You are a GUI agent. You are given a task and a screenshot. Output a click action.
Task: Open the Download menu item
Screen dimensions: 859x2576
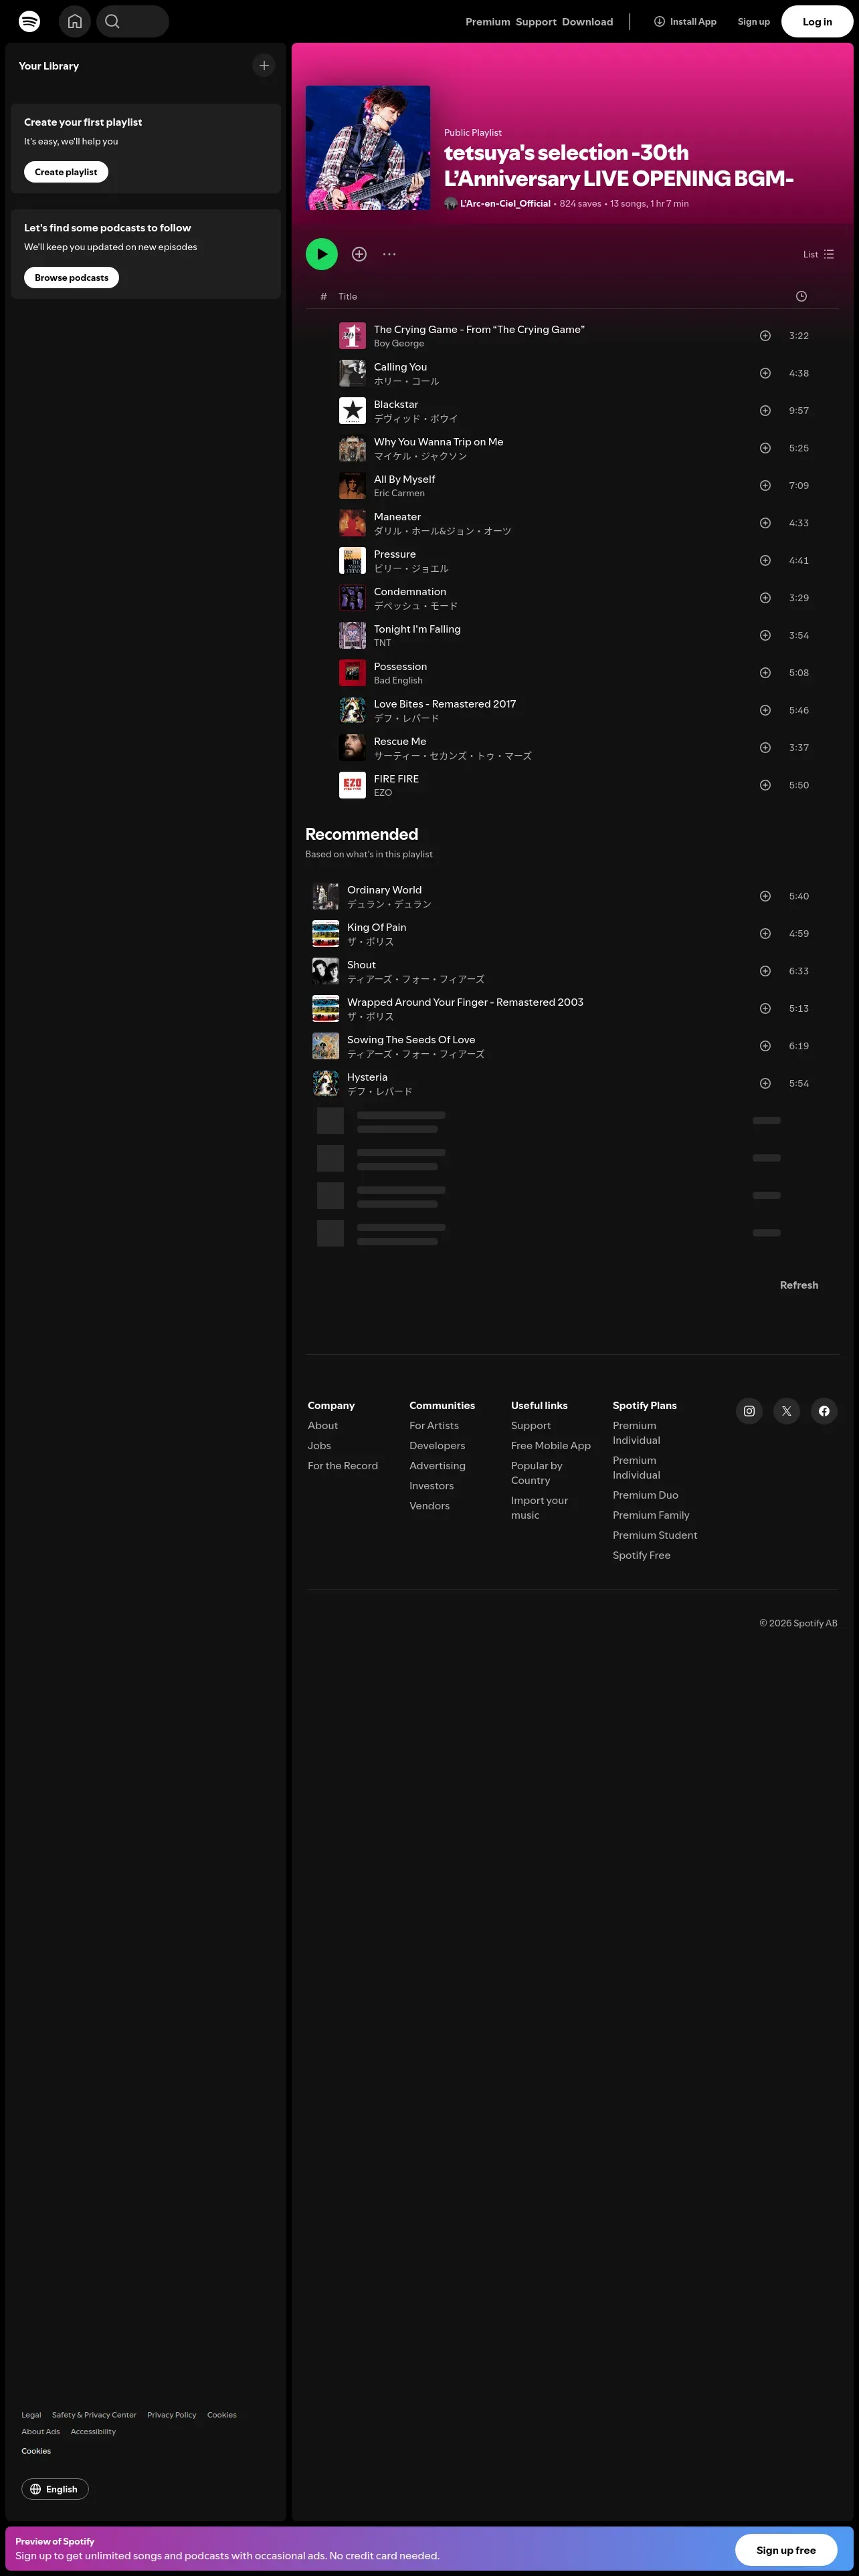pos(588,22)
